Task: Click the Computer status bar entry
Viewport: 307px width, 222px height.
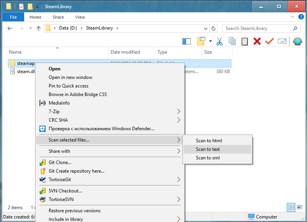Action: click(x=263, y=217)
